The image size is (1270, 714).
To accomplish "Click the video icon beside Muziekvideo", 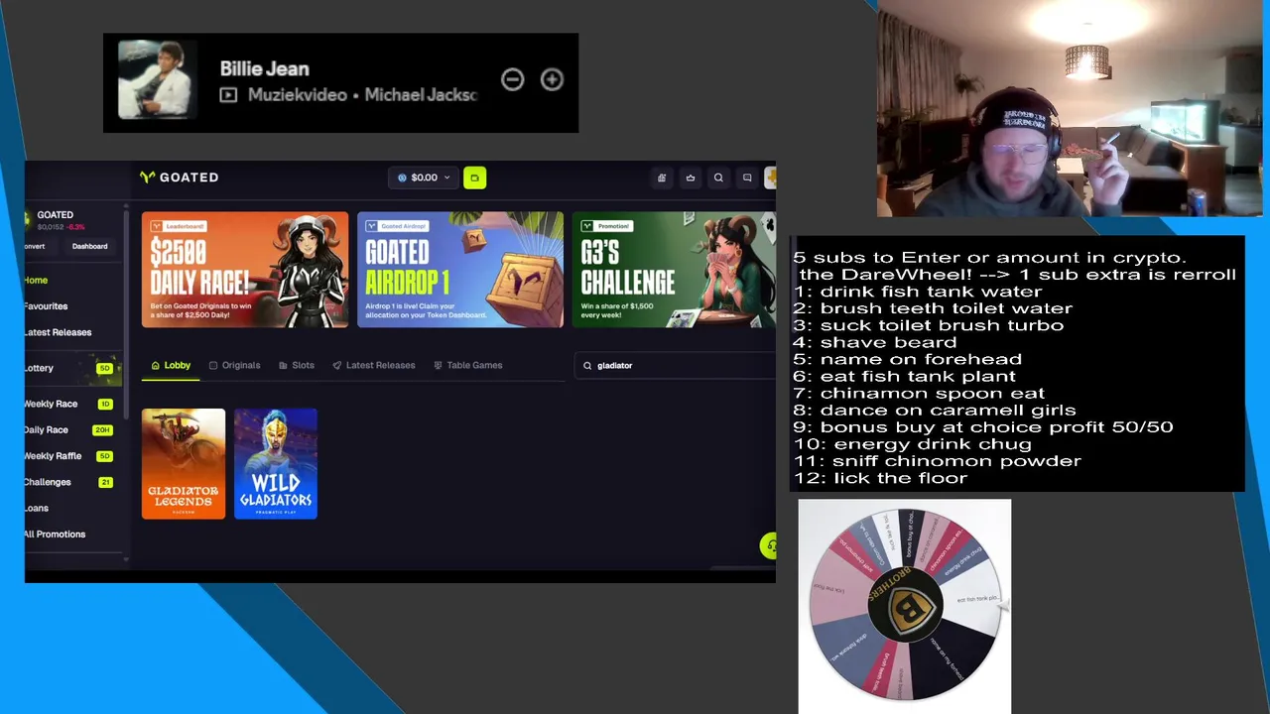I will coord(228,95).
